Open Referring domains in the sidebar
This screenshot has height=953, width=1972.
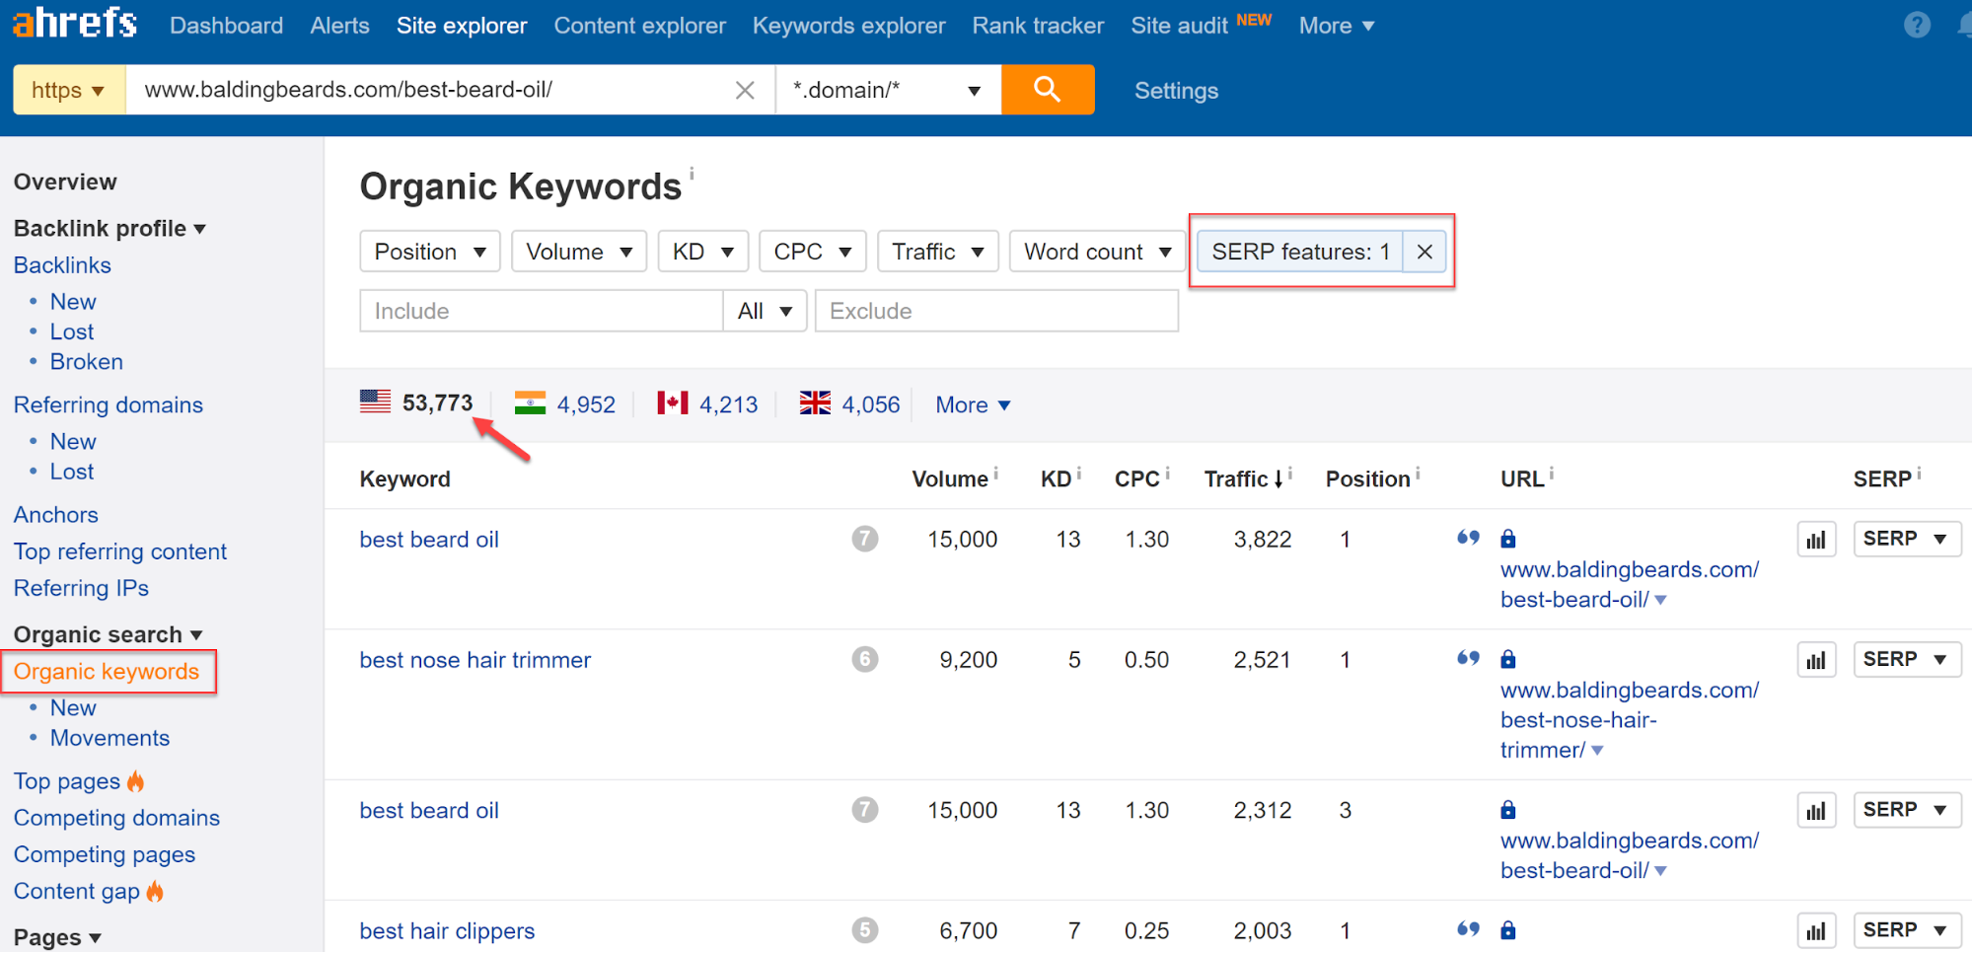pyautogui.click(x=109, y=404)
